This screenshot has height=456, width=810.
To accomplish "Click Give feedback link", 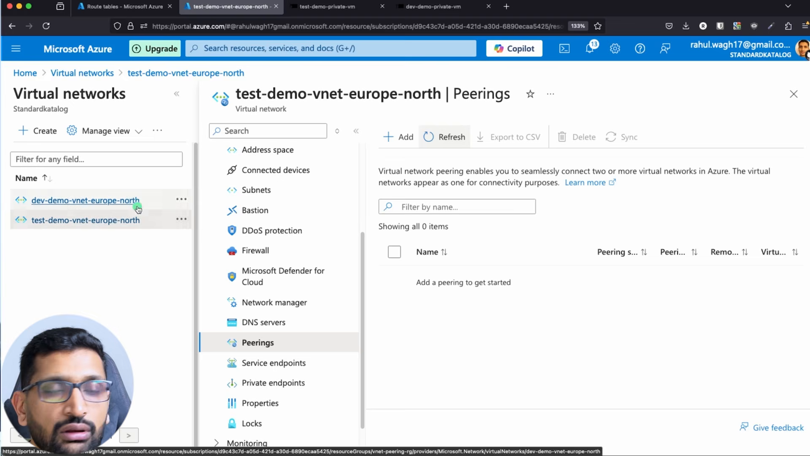I will point(772,428).
